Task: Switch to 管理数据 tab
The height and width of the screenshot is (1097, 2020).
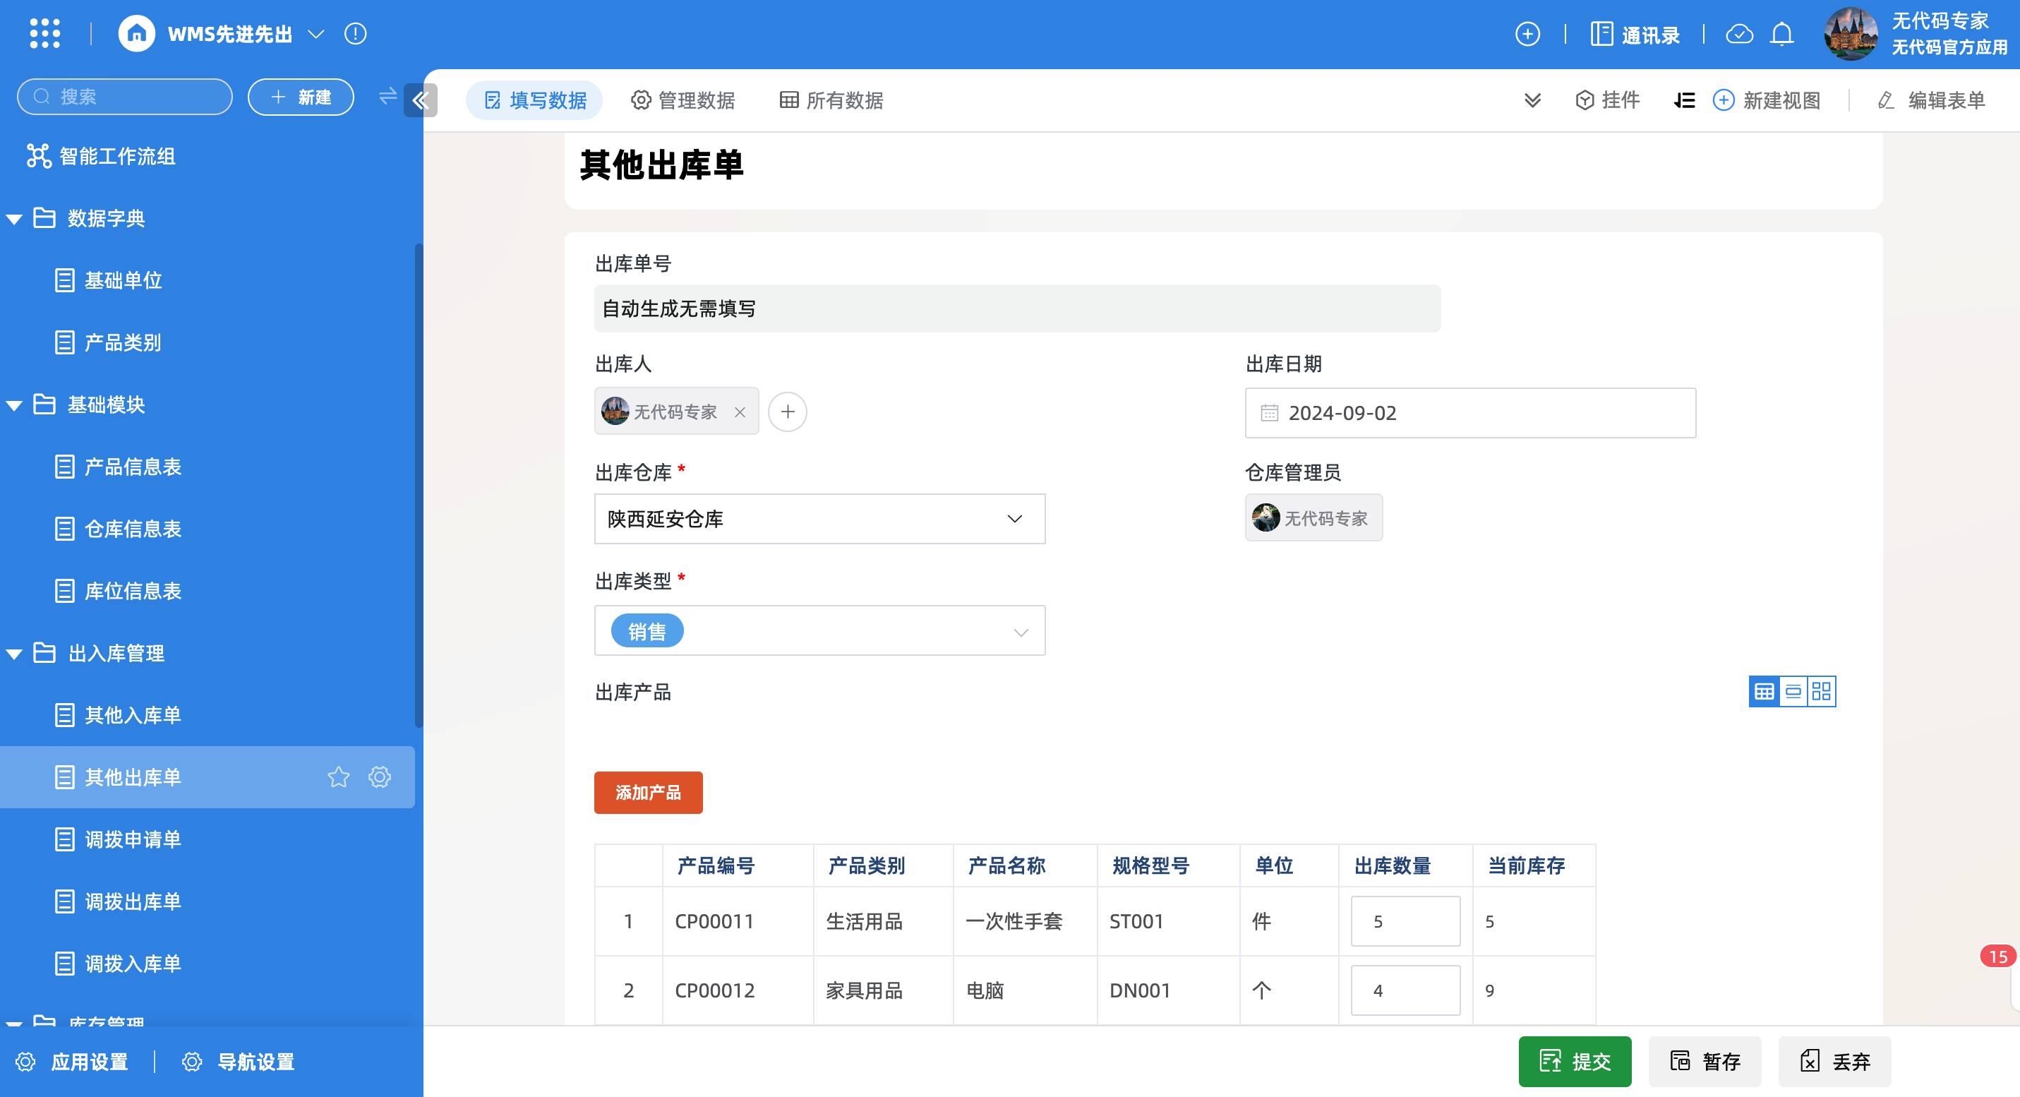Action: (x=683, y=100)
